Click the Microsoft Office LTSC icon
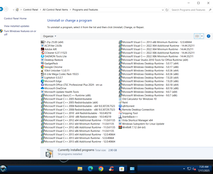Viewport: 213px width, 174px height. tap(43, 85)
